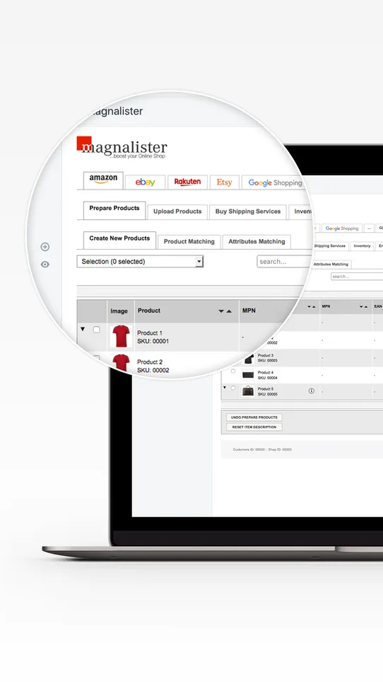Open Buy Shipping Services tab in the magnified view
Image resolution: width=383 pixels, height=682 pixels.
248,212
